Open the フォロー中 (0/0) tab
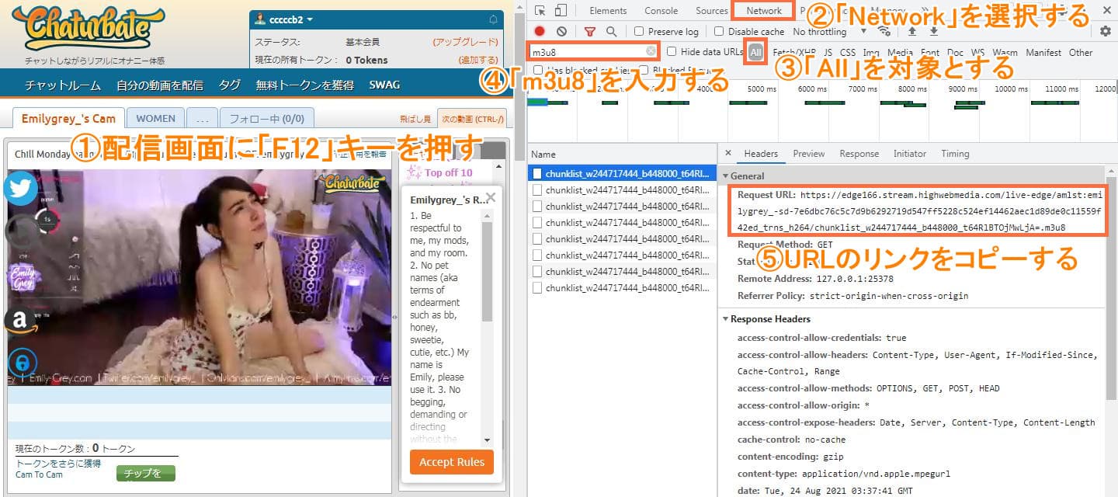 (267, 118)
